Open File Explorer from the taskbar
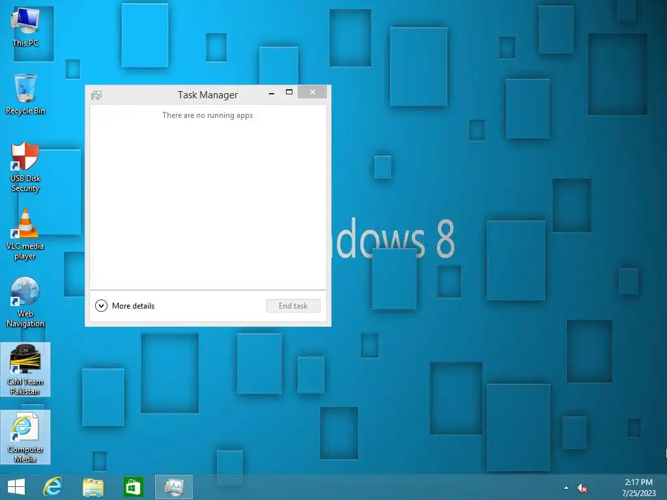The image size is (667, 500). pos(92,487)
